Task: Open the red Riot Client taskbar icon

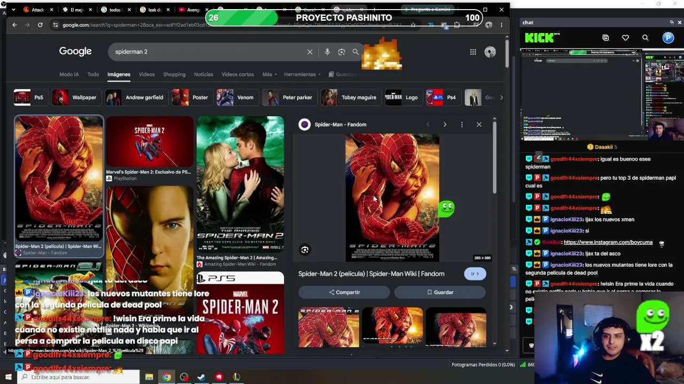Action: tap(219, 377)
